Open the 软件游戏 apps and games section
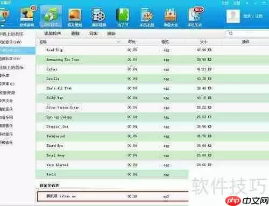269x206 pixels. click(27, 17)
